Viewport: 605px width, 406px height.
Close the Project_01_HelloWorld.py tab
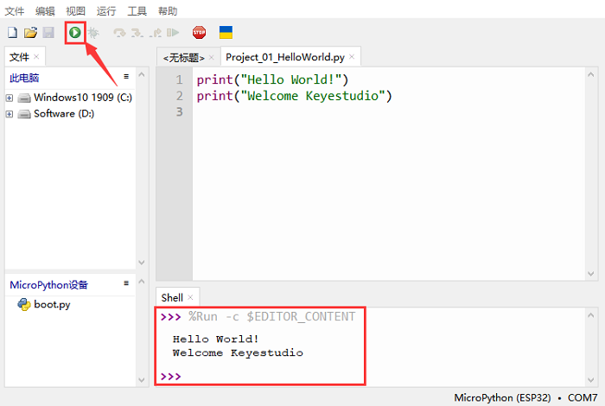coord(352,57)
